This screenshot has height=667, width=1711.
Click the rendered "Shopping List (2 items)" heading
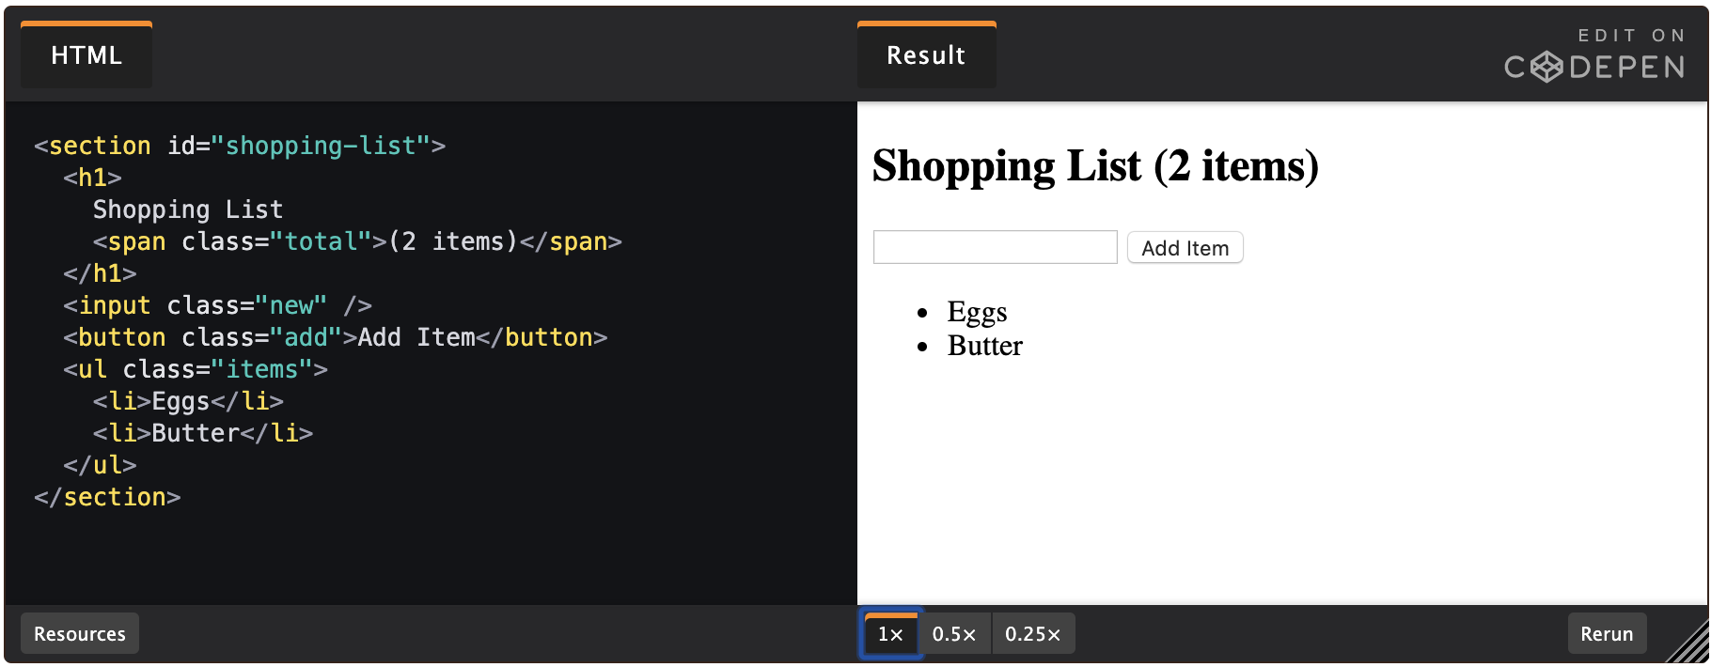1095,166
